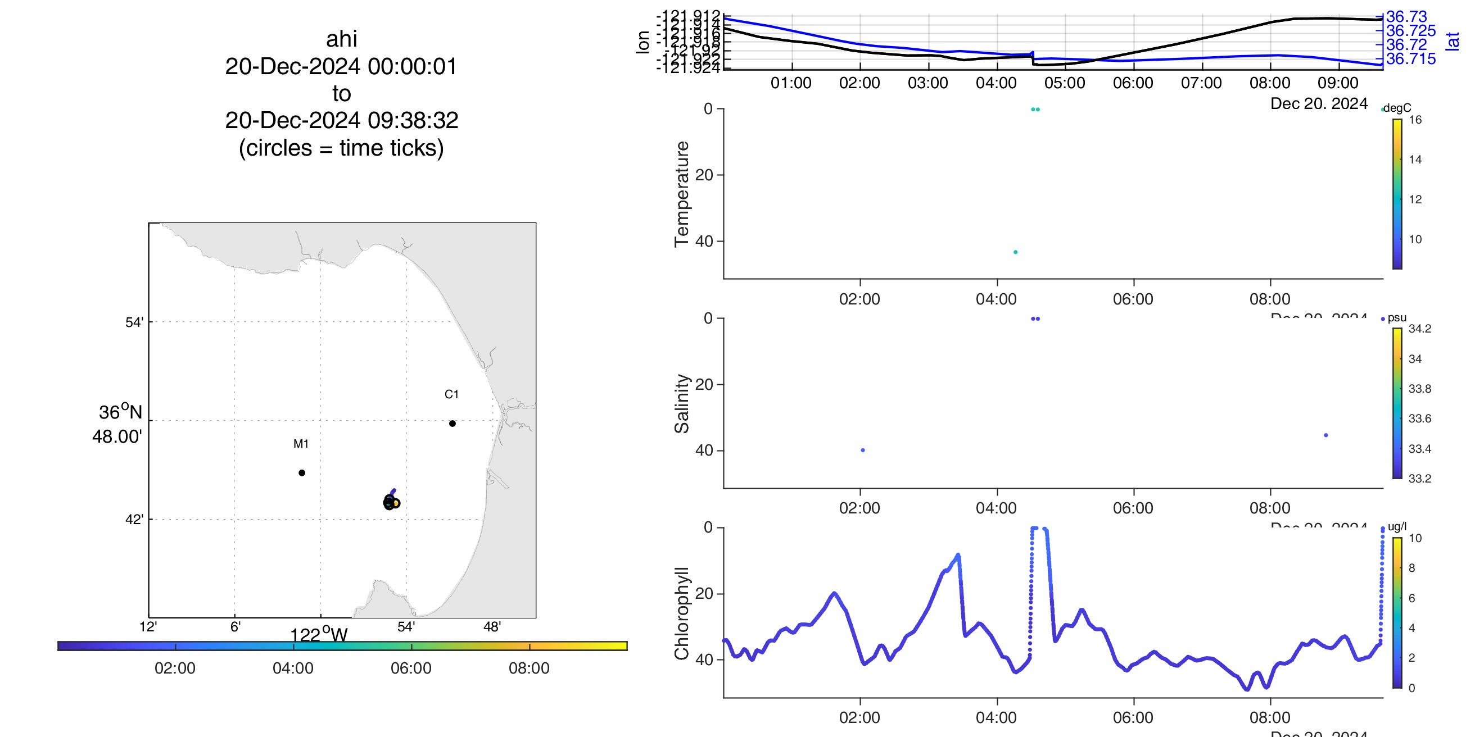This screenshot has width=1475, height=737.
Task: Click the '09:00' tick on the lon/lat plot
Action: (1338, 83)
